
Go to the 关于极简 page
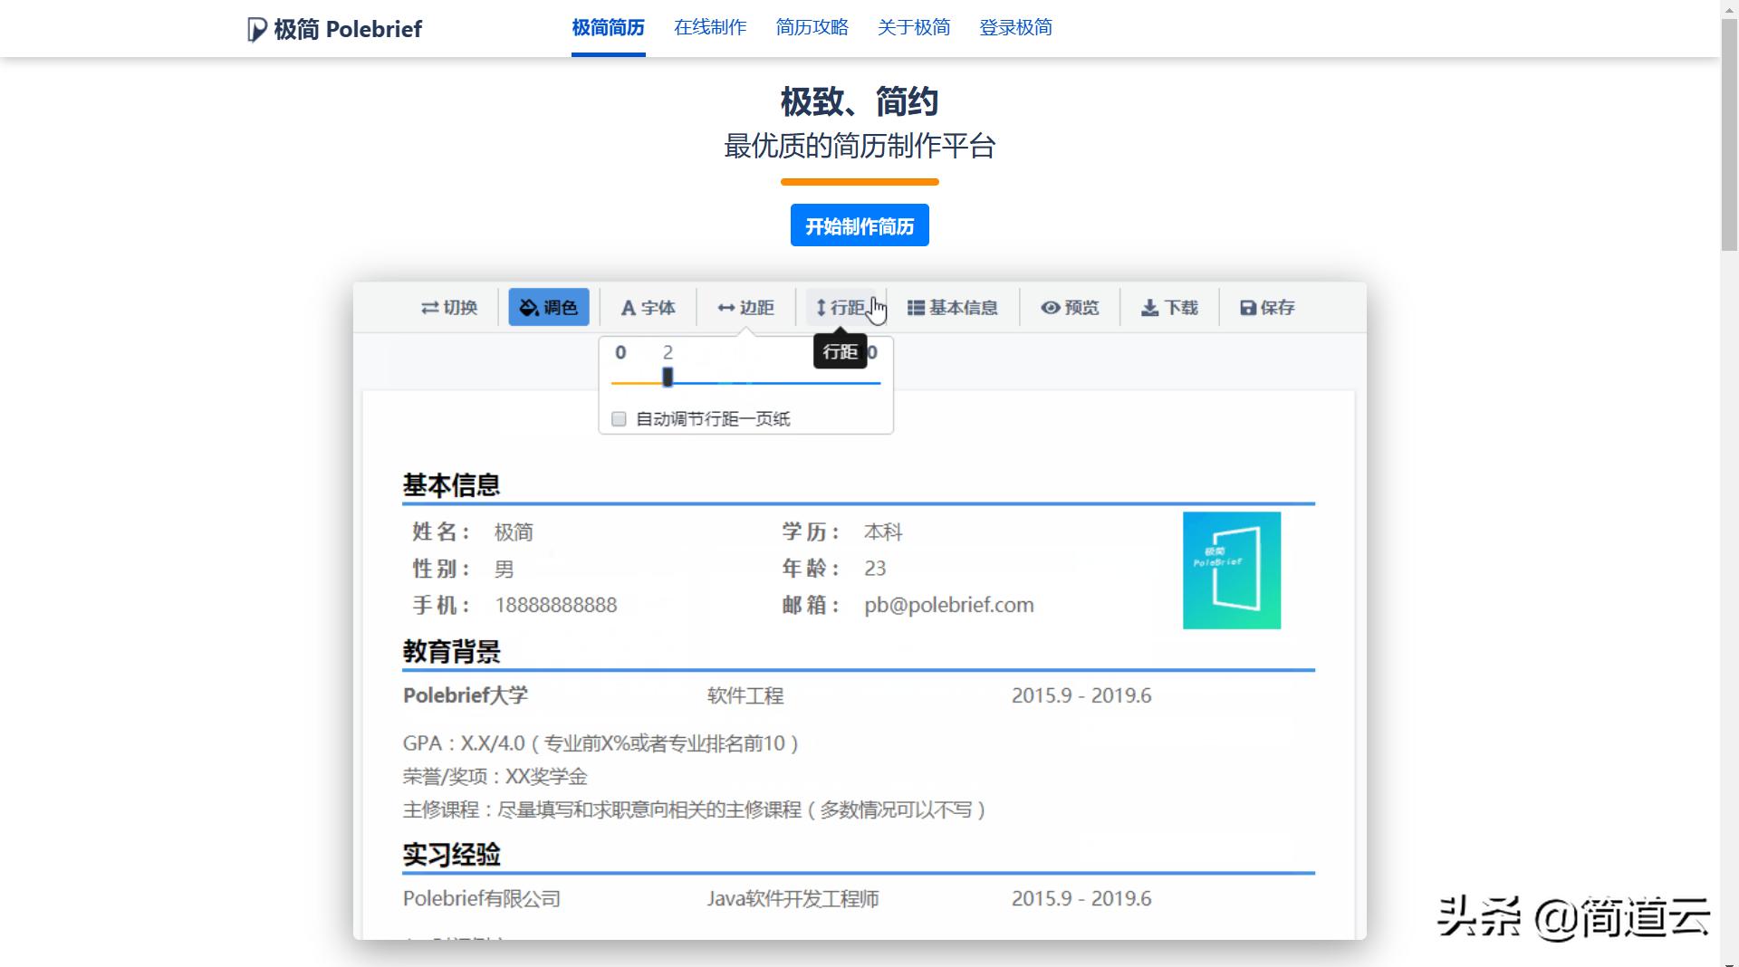pos(913,27)
